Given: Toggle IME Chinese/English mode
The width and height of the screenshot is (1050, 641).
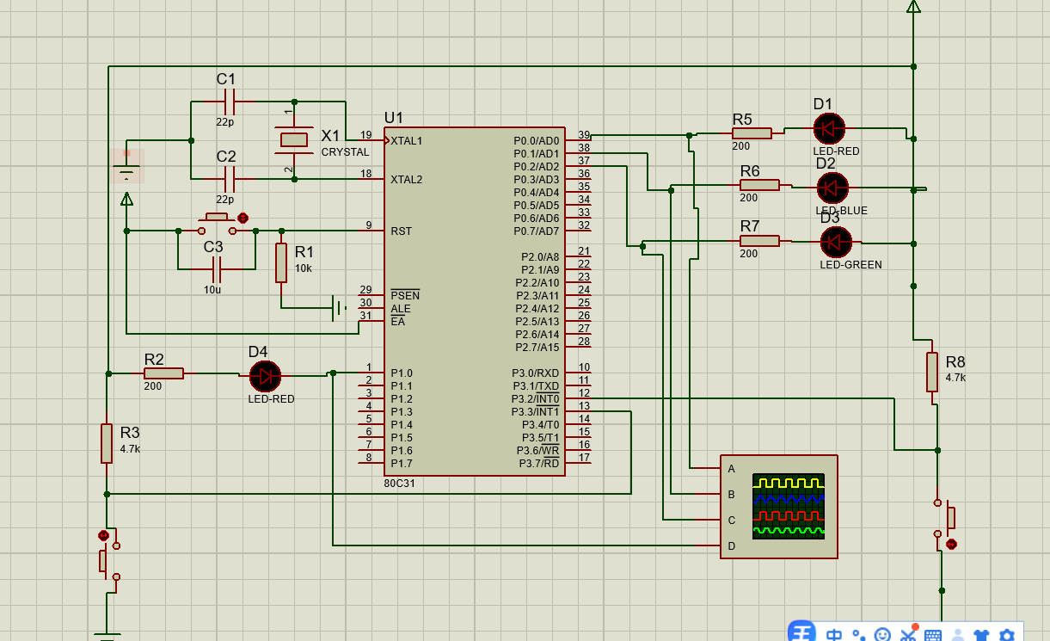Looking at the screenshot, I should (x=833, y=635).
